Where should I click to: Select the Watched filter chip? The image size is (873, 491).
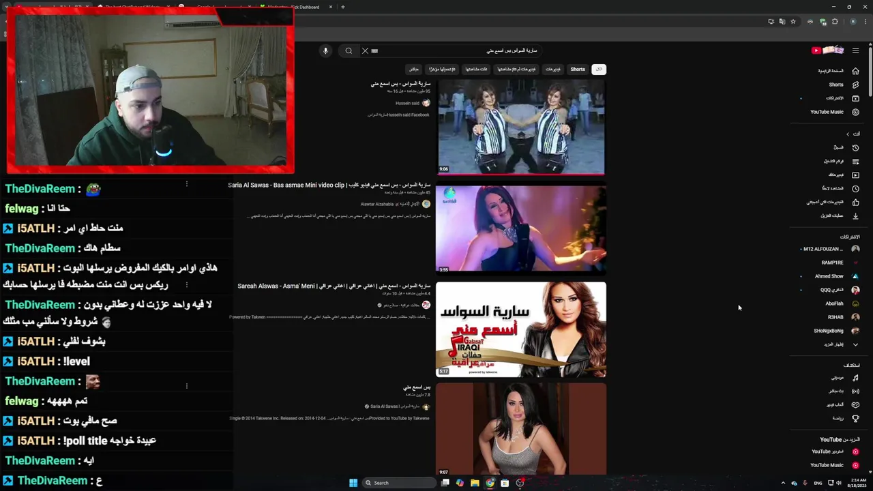click(476, 69)
